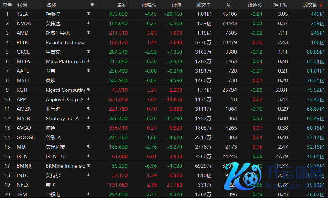Viewport: 328px width, 198px height.
Task: Click the up-down arrow icon beside 英伟达
Action: (88, 23)
